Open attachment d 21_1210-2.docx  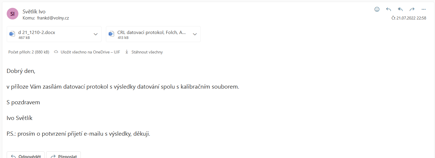37,33
